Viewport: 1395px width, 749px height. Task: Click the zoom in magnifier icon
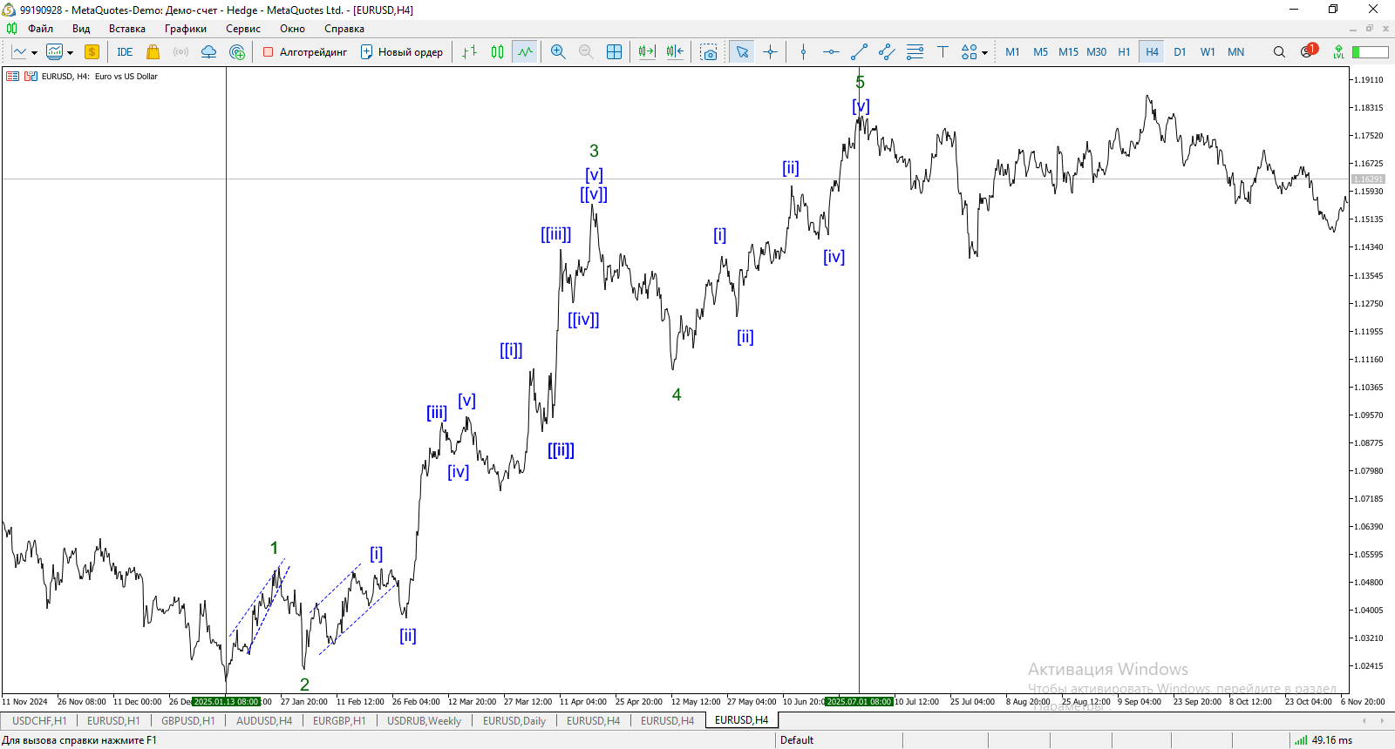tap(558, 52)
